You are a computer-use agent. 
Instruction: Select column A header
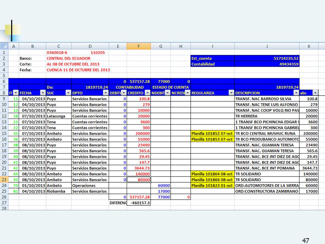click(14, 46)
